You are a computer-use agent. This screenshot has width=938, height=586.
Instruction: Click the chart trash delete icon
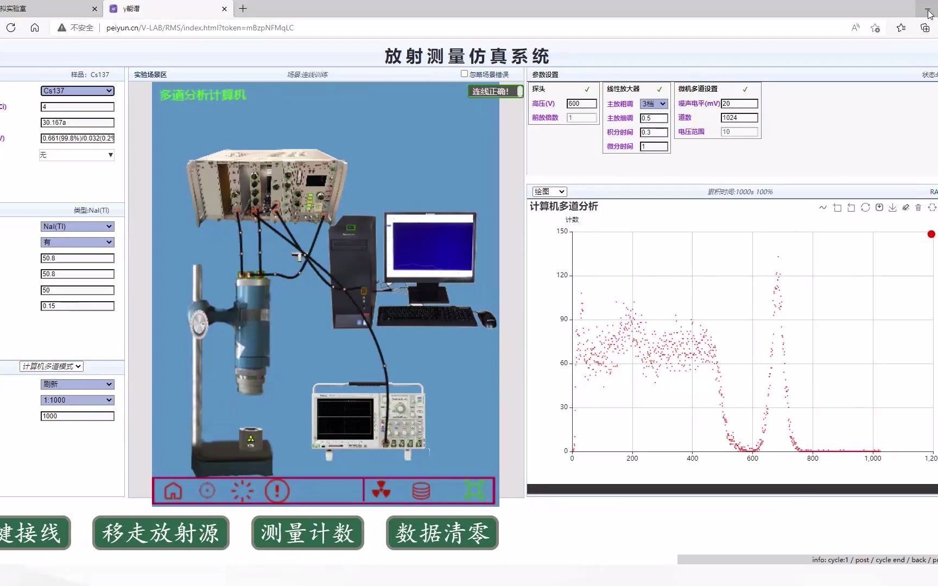coord(918,207)
